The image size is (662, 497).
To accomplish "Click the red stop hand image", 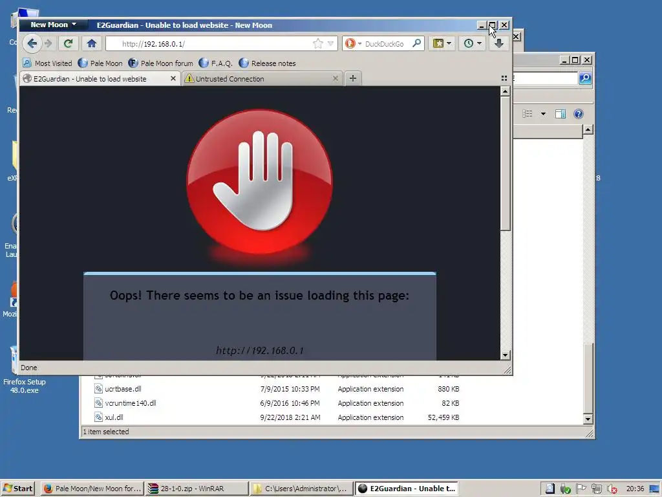I will (x=260, y=182).
